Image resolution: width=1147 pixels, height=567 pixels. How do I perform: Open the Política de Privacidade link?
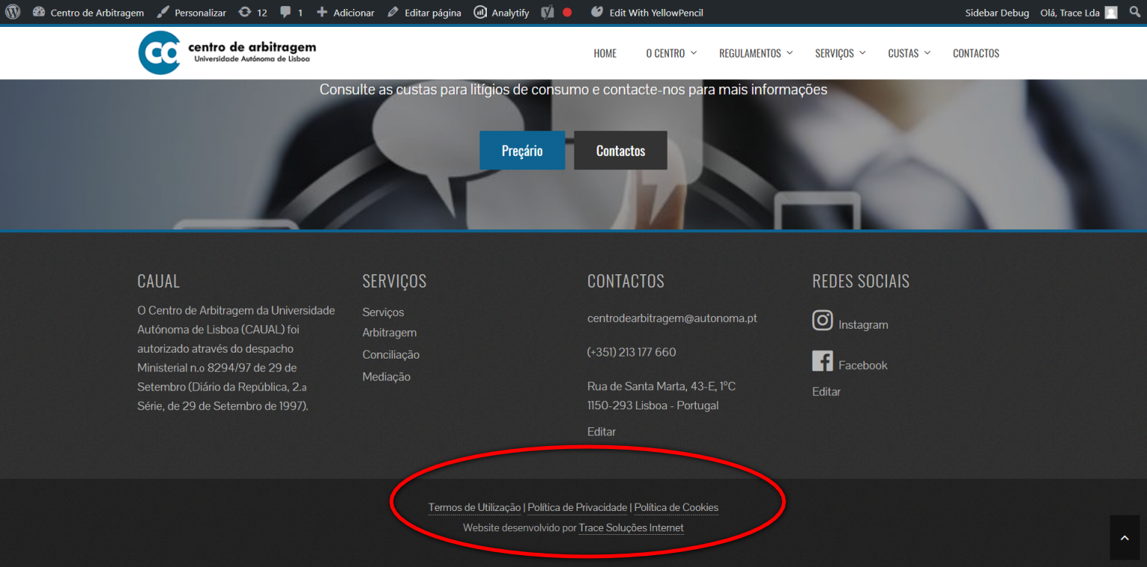tap(577, 508)
